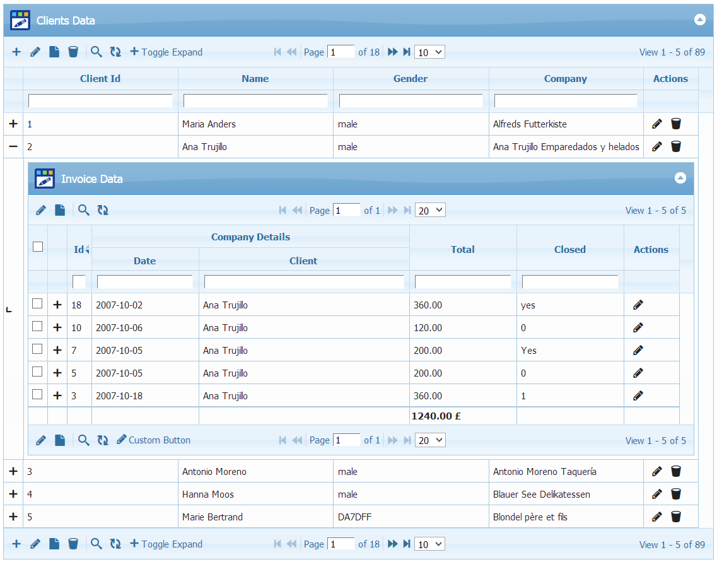Image resolution: width=717 pixels, height=562 pixels.
Task: Click the search magnifier icon in top Clients toolbar
Action: coord(96,52)
